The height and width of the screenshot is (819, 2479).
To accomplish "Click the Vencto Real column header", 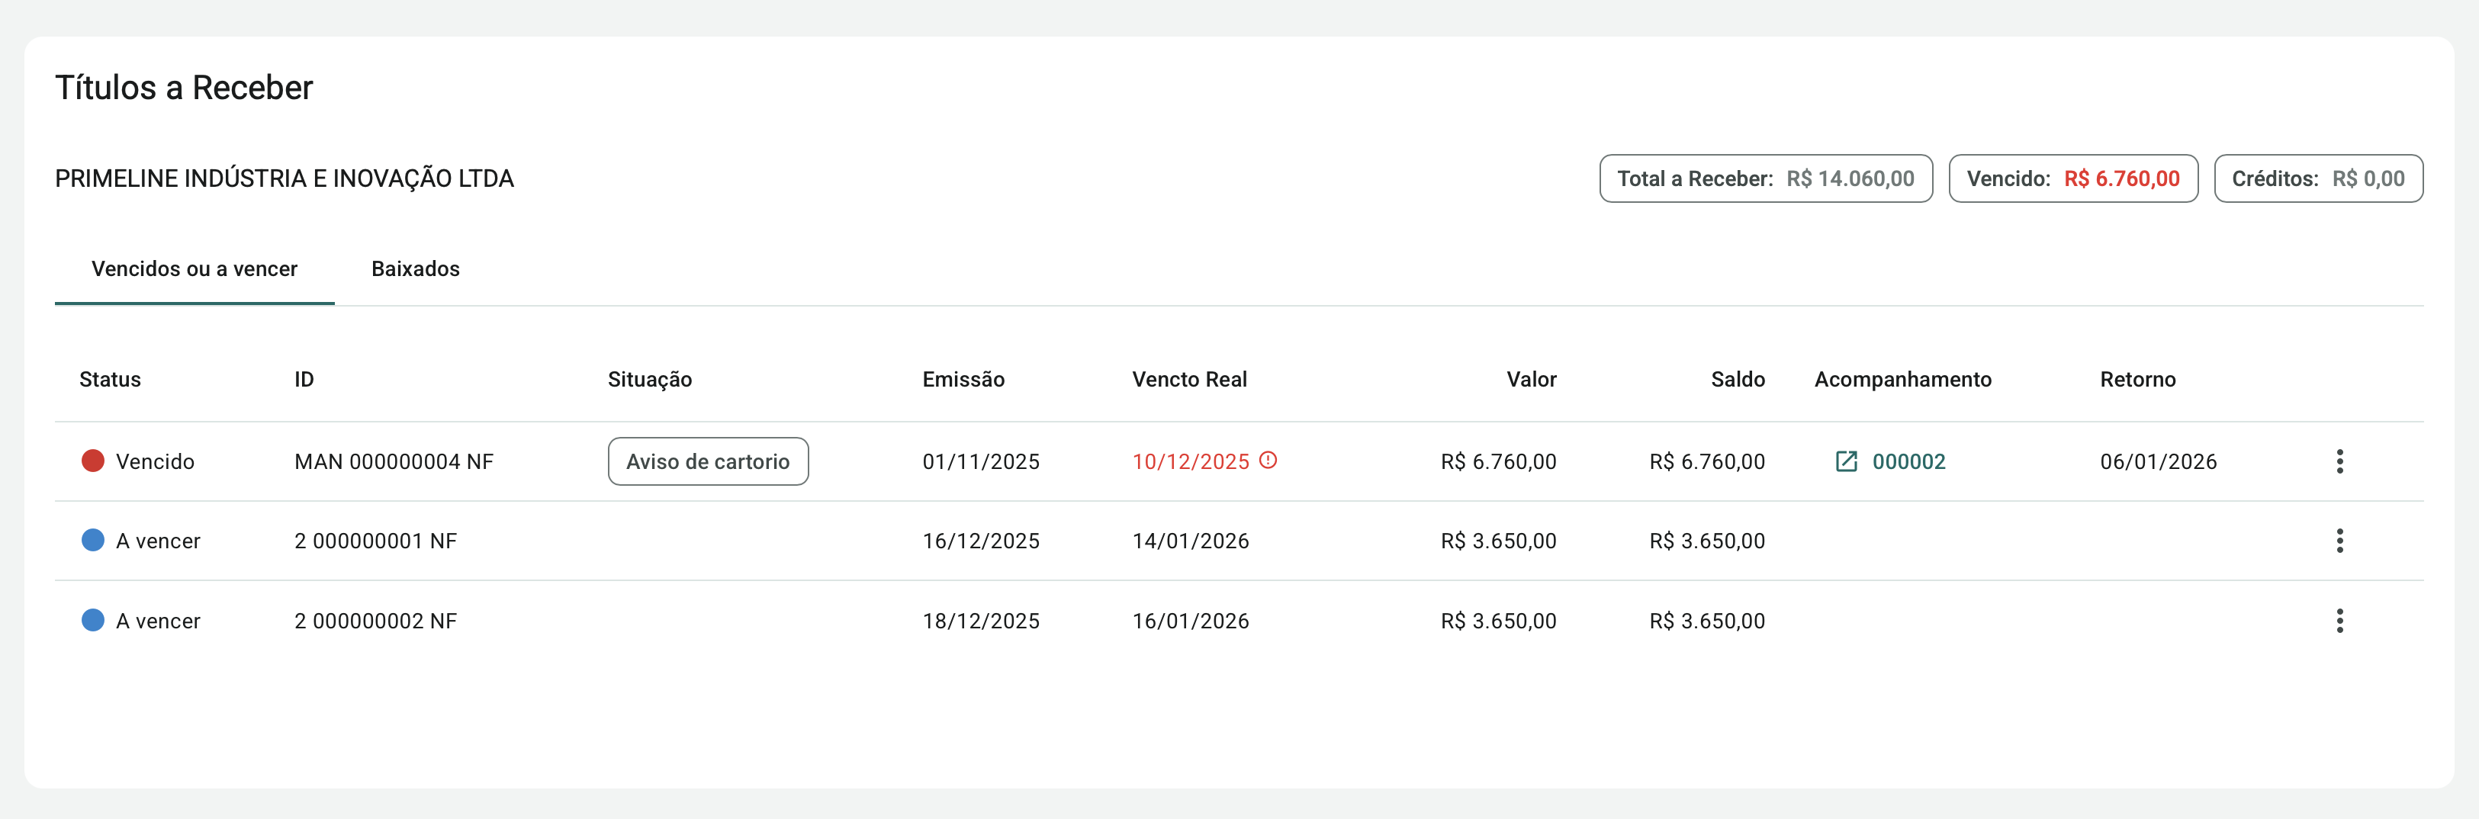I will tap(1188, 379).
